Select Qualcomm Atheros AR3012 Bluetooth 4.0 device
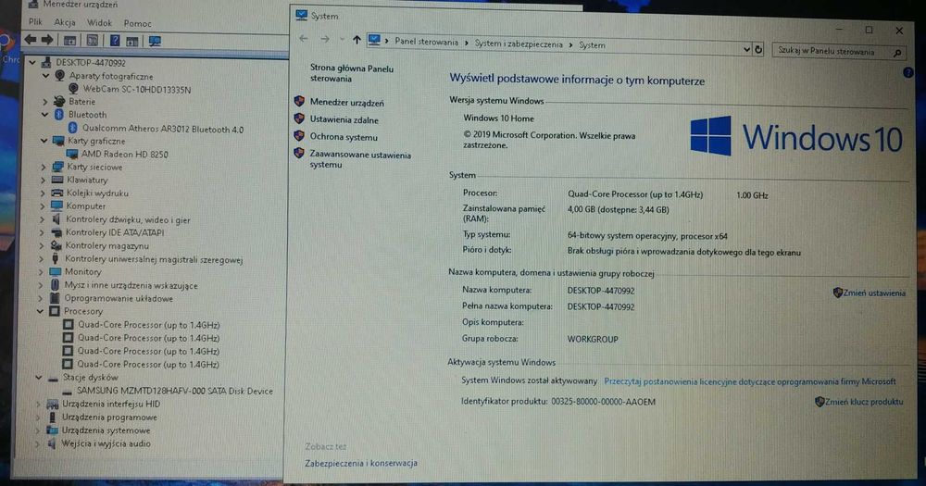This screenshot has height=486, width=926. point(162,129)
